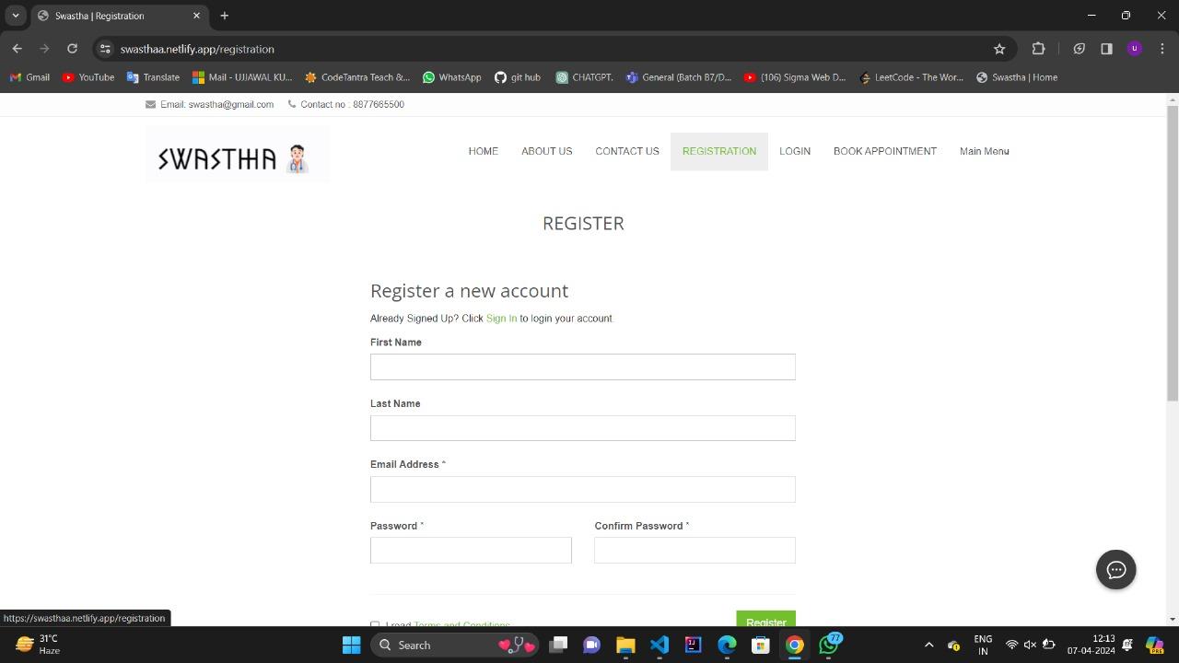This screenshot has width=1179, height=663.
Task: View site information icon in address bar
Action: (106, 49)
